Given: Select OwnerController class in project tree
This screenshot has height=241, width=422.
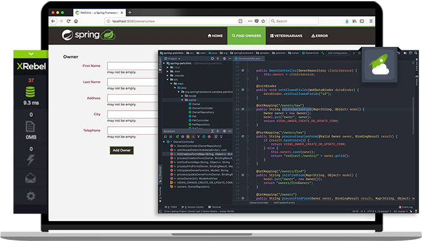Looking at the screenshot, I should tap(200, 108).
